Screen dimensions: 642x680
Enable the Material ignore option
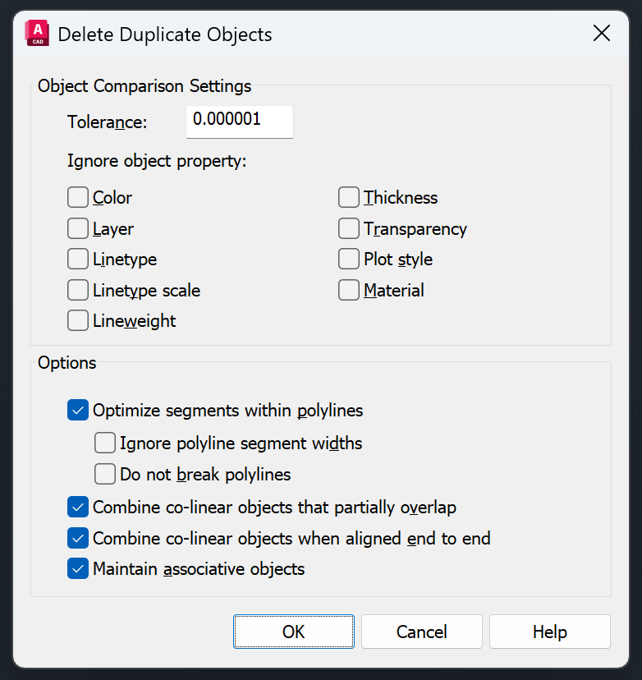coord(348,290)
